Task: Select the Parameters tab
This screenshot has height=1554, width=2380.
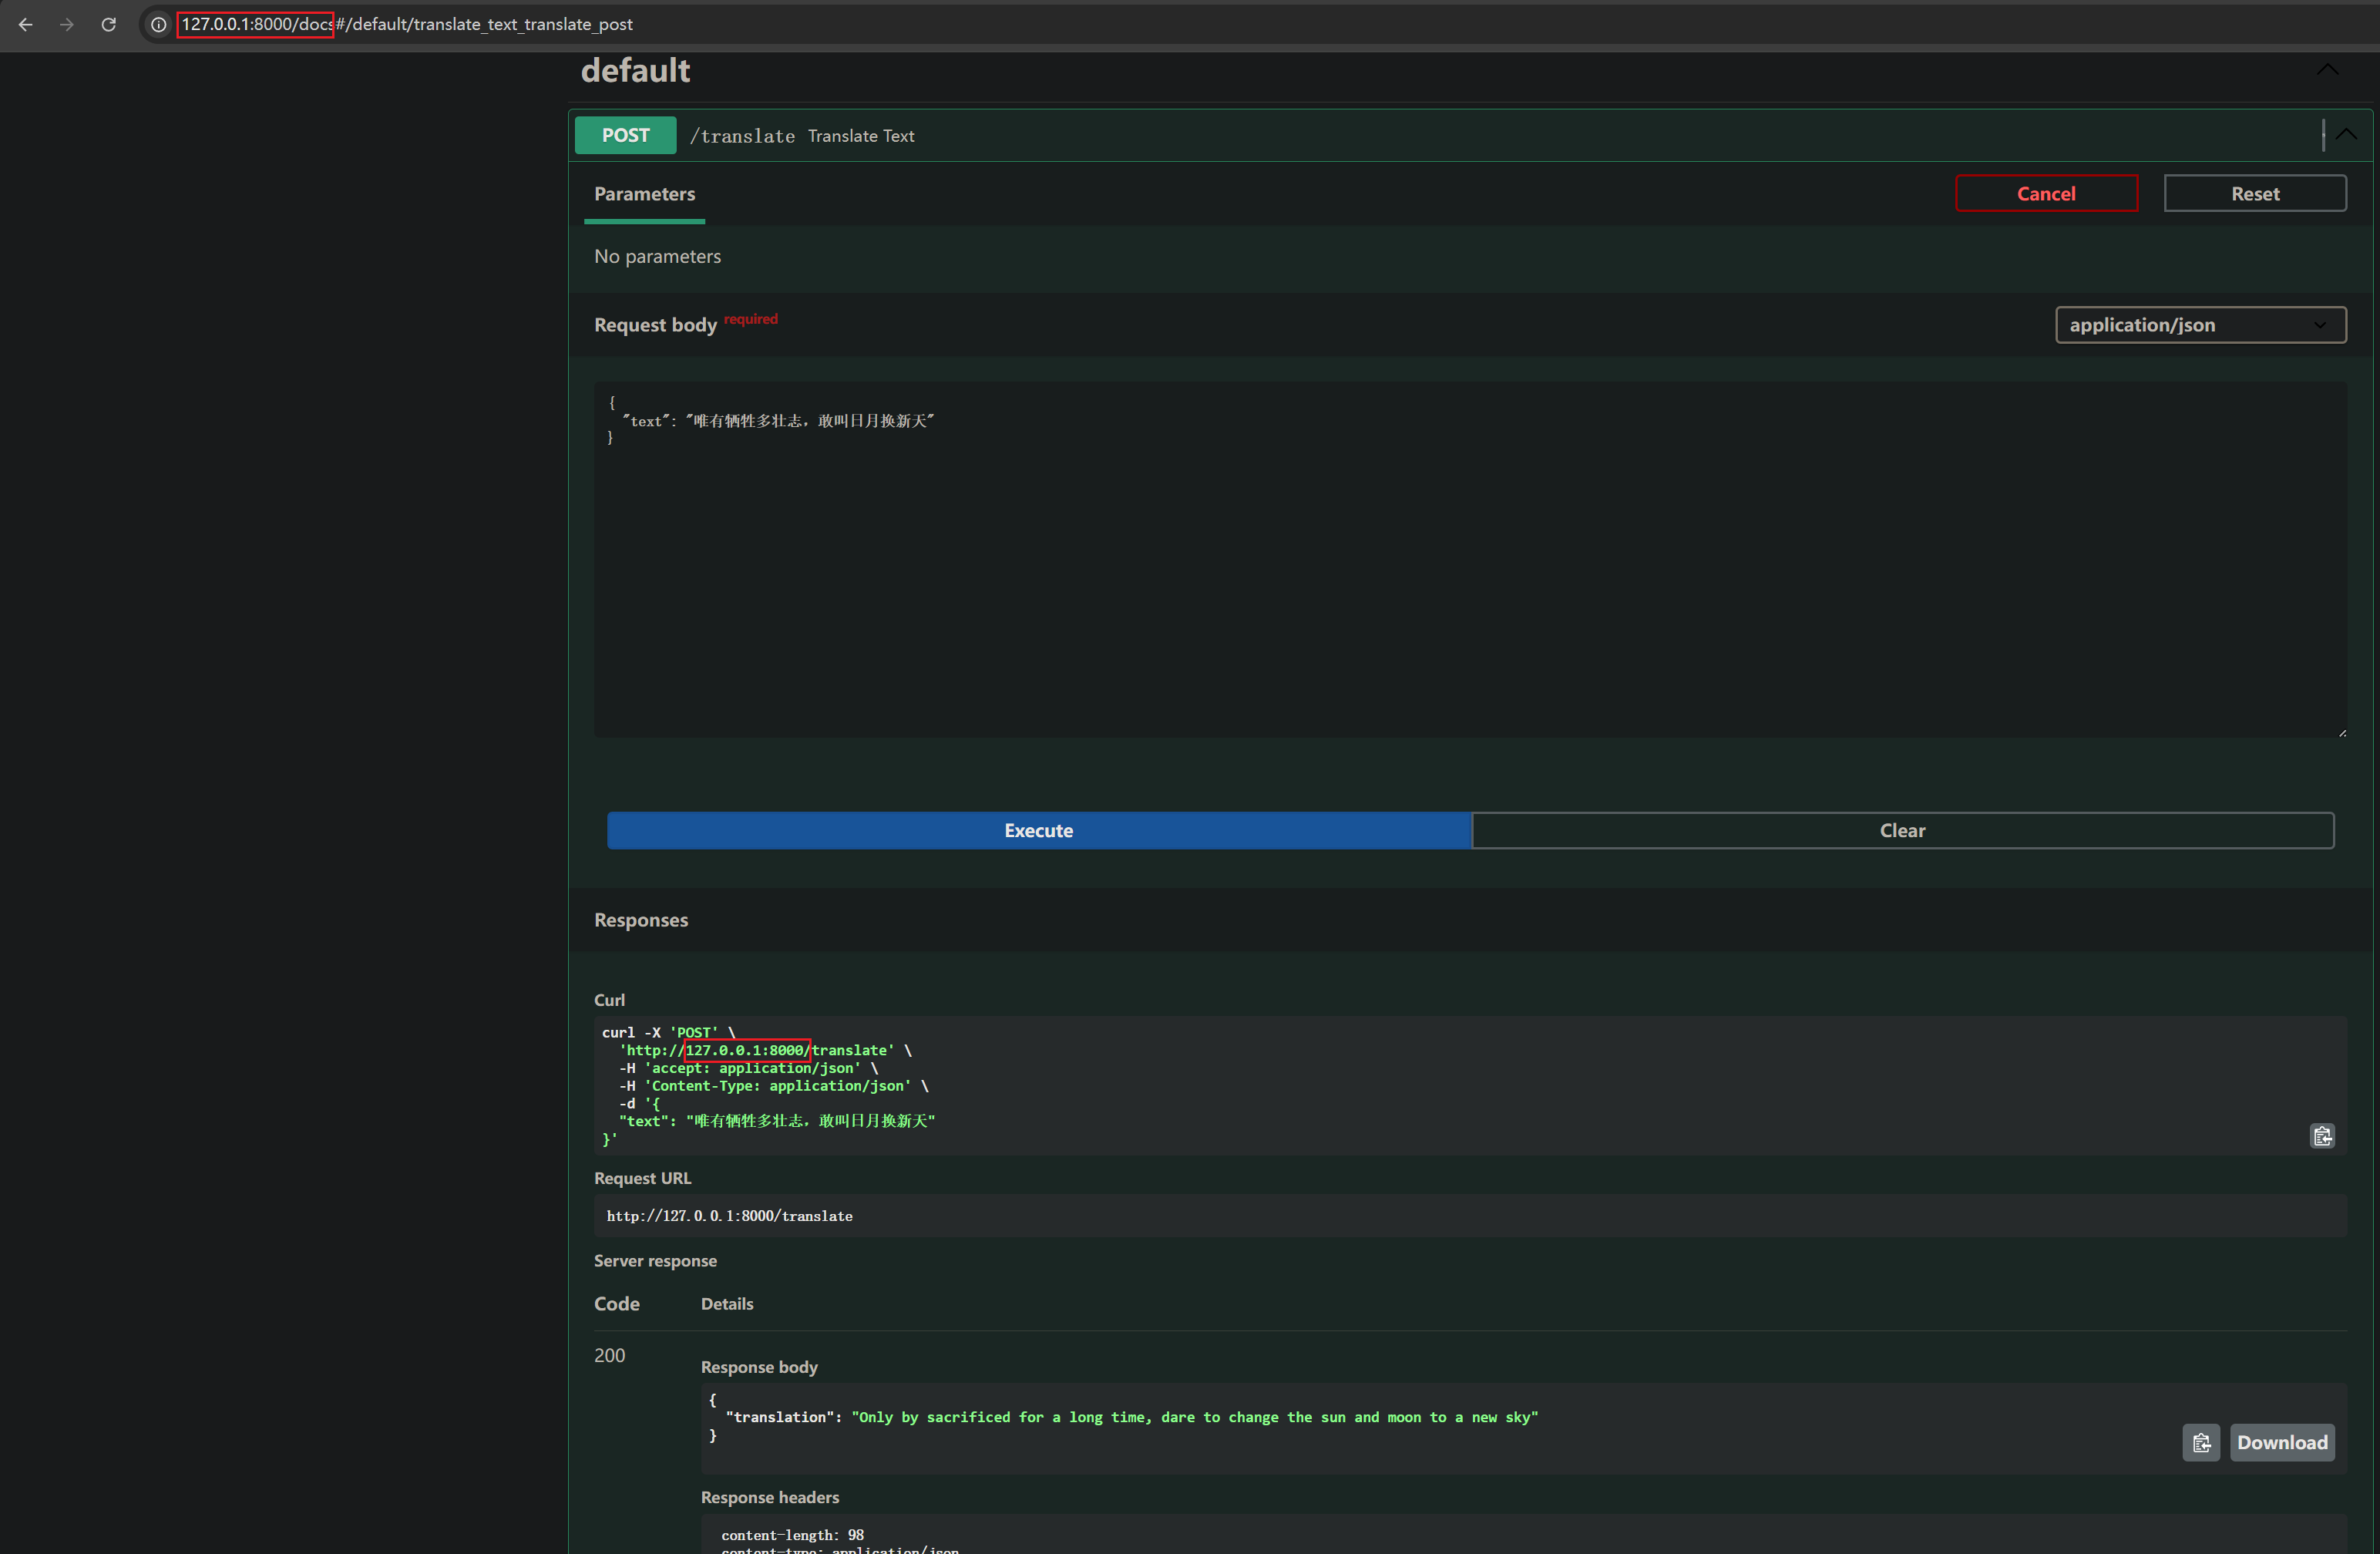Action: (x=644, y=194)
